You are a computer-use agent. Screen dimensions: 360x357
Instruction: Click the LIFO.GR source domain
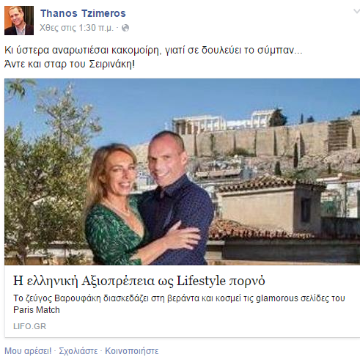click(x=29, y=326)
